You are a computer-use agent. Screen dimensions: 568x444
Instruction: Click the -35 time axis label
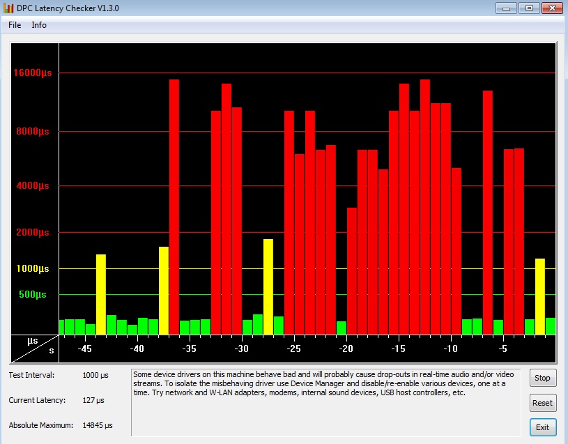coord(189,349)
